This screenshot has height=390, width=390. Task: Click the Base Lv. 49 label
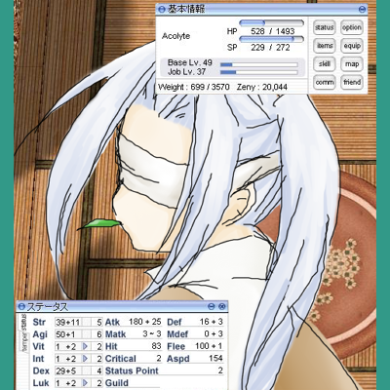[x=190, y=62]
